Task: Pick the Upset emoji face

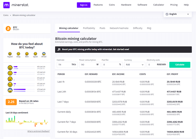Action: 36,54
